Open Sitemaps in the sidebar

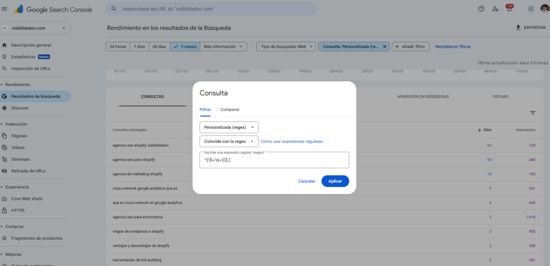[x=20, y=159]
